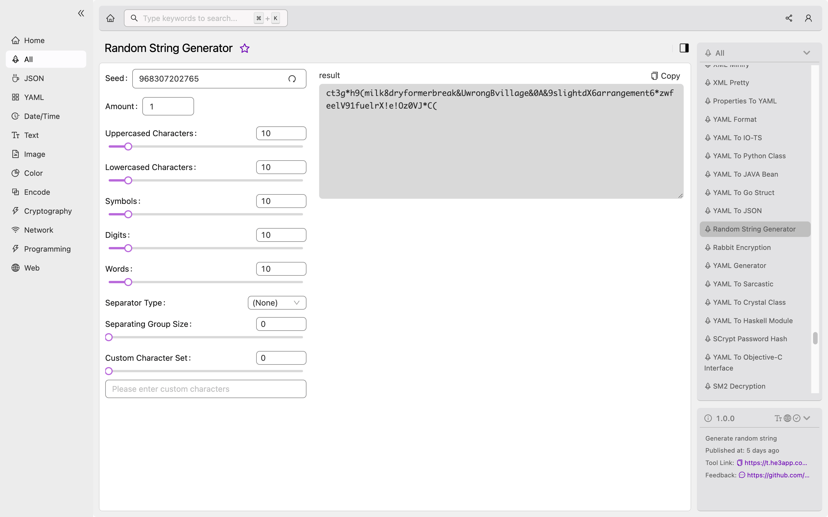Viewport: 828px width, 517px height.
Task: Click the Cryptography section icon in left panel
Action: [14, 211]
